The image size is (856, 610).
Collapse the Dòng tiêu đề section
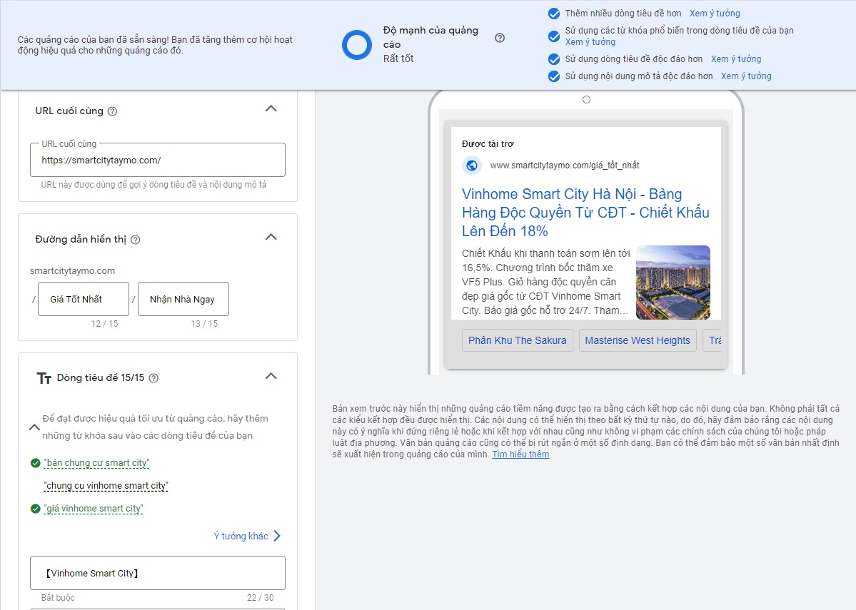[x=271, y=376]
